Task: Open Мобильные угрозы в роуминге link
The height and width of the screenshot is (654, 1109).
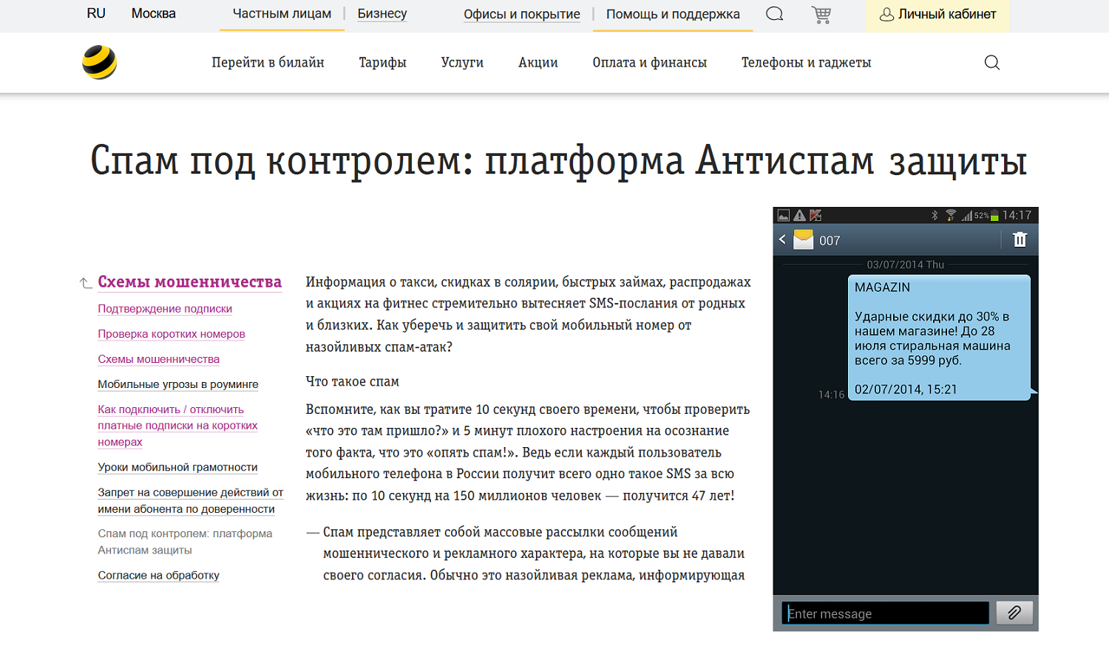Action: click(178, 384)
